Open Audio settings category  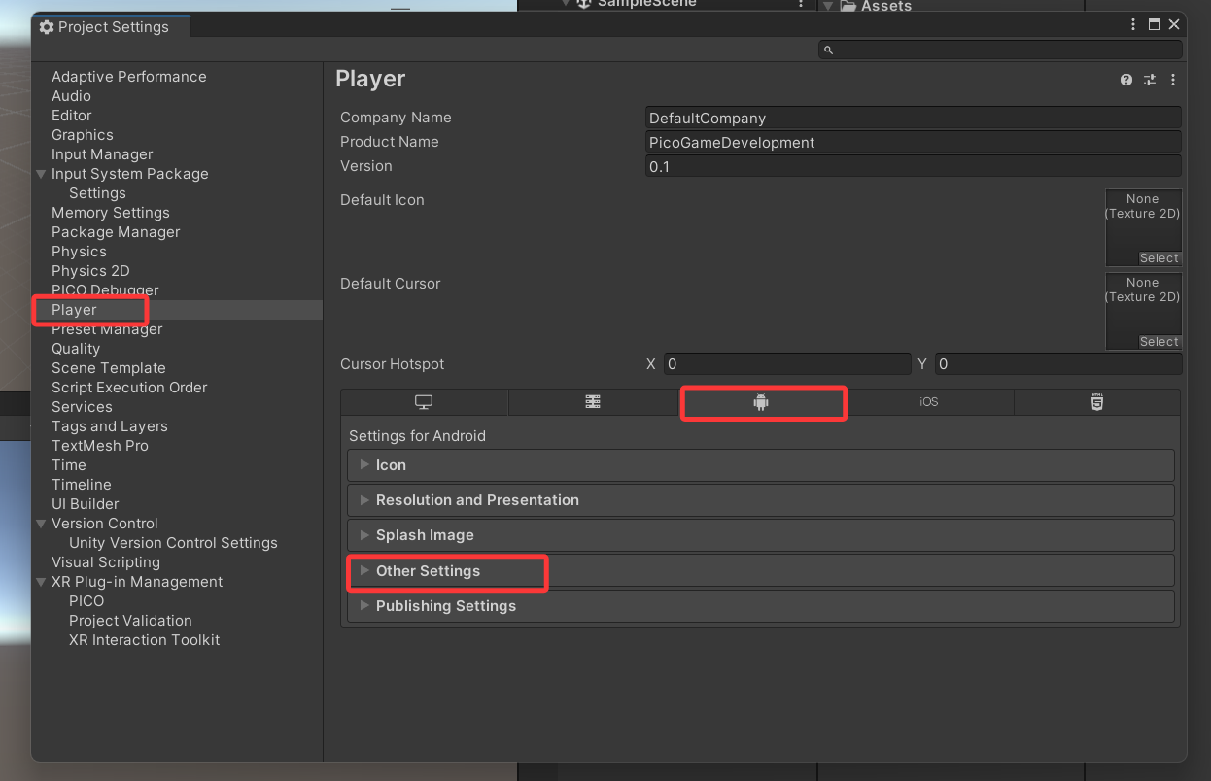pyautogui.click(x=71, y=96)
